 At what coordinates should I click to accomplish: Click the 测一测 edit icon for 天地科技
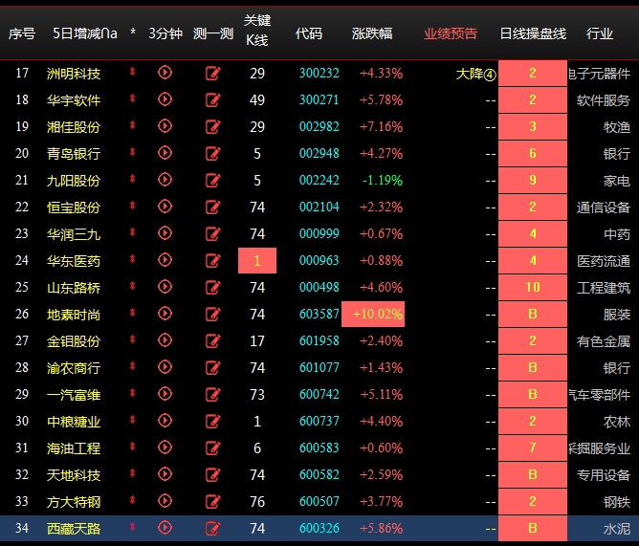212,474
